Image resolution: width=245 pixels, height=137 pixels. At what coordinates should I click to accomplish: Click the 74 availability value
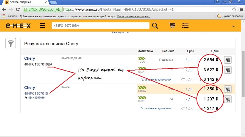tap(171, 99)
